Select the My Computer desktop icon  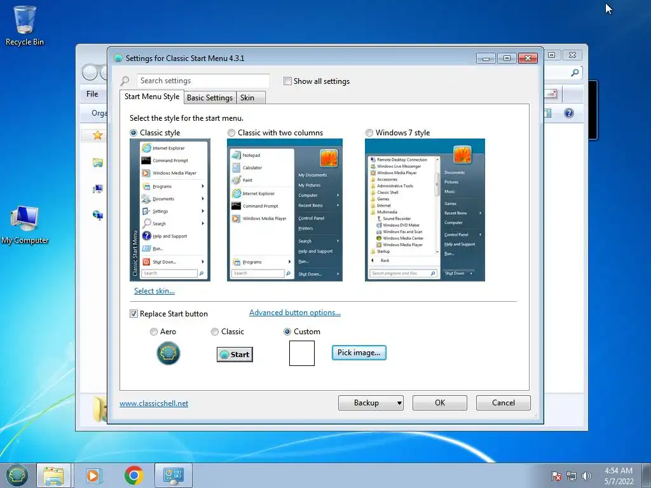point(25,225)
